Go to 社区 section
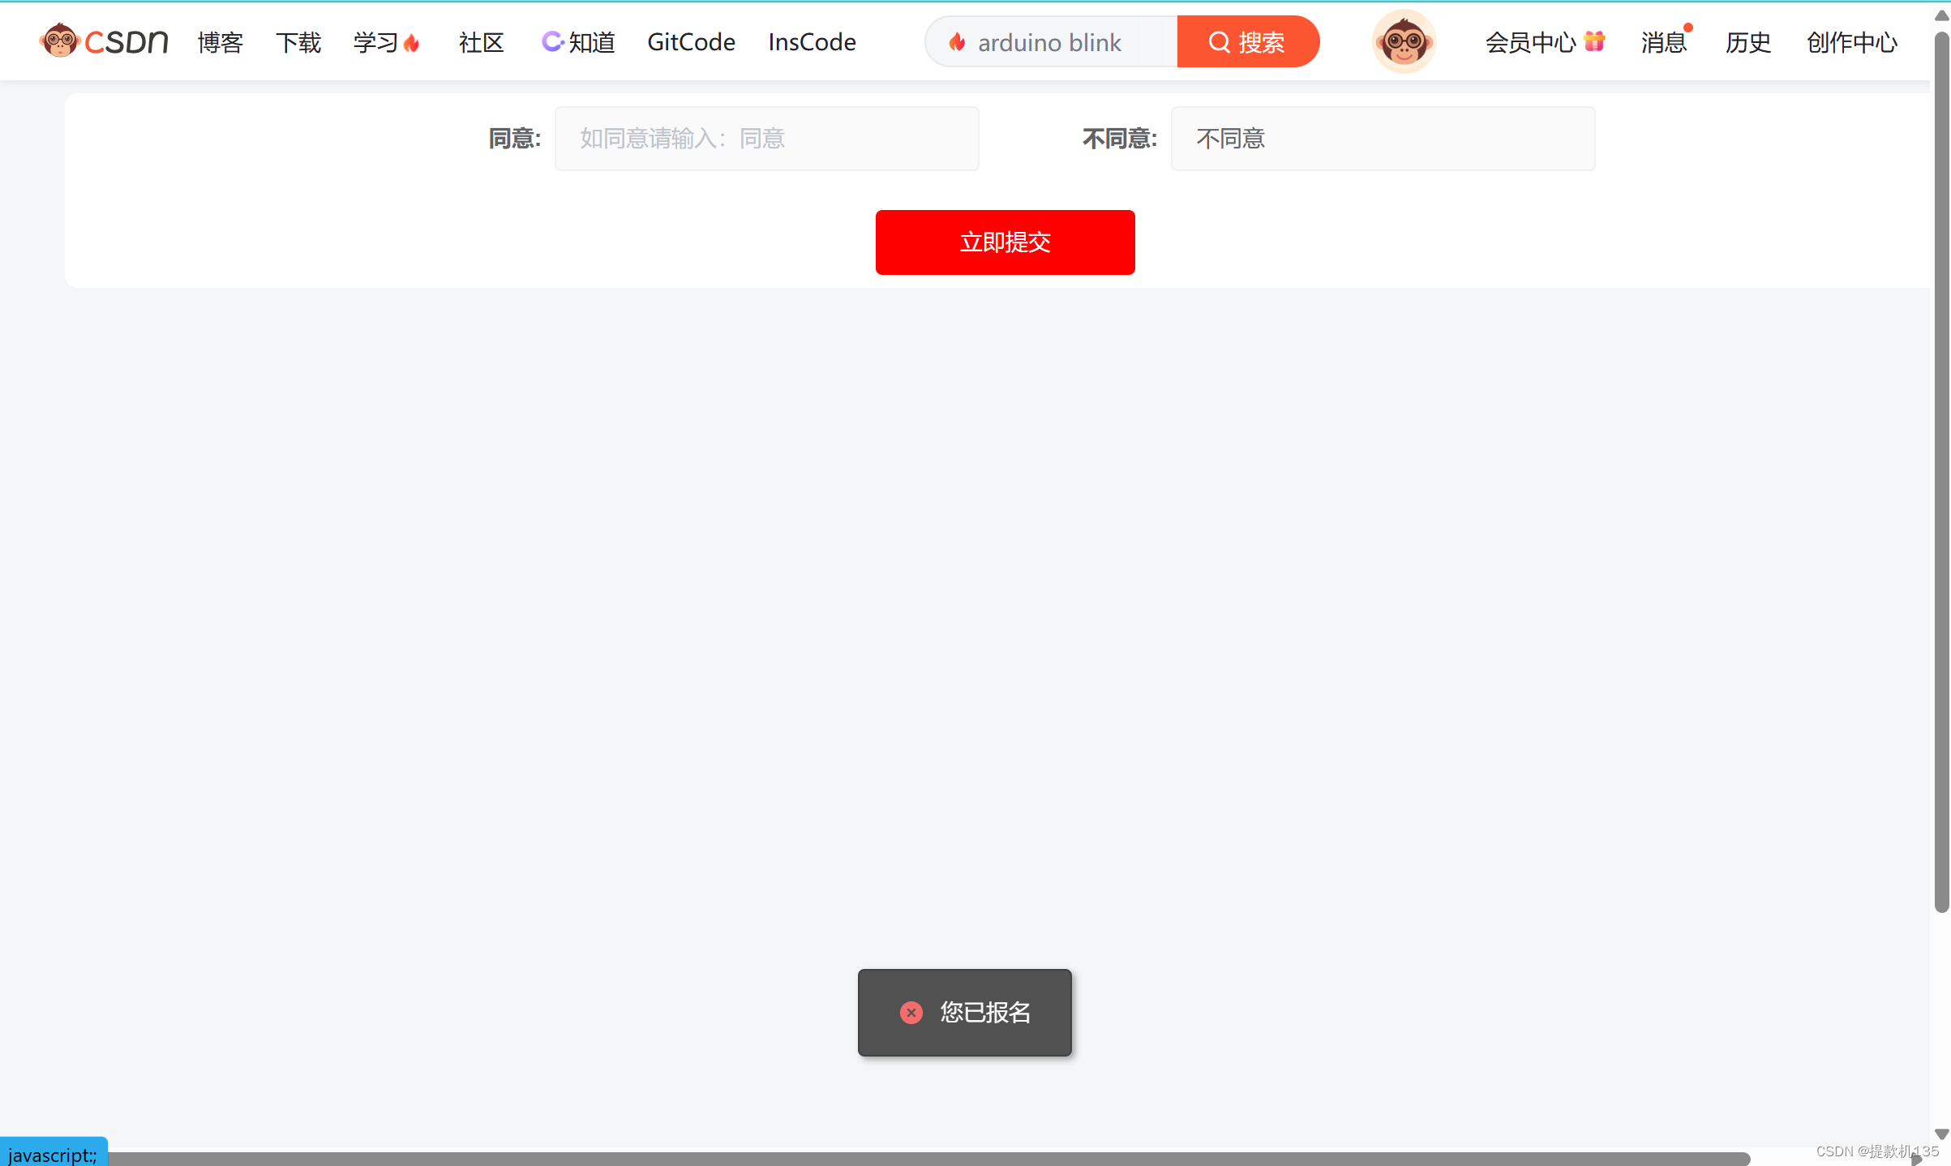Screen dimensions: 1951x1166 (481, 42)
